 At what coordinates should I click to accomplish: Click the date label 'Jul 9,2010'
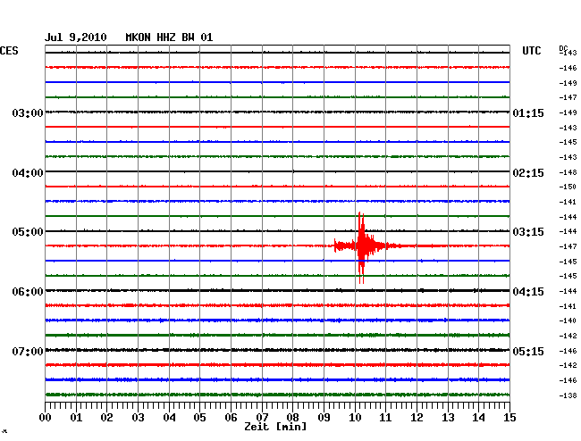tap(76, 37)
